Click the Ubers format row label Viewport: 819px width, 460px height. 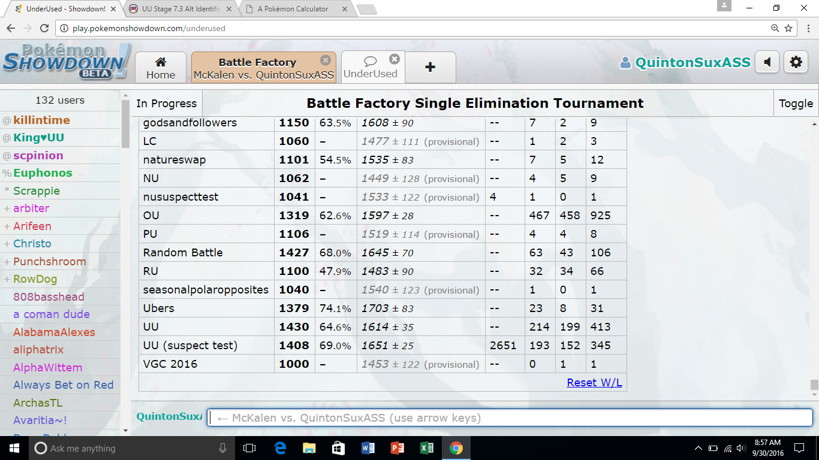tap(159, 308)
